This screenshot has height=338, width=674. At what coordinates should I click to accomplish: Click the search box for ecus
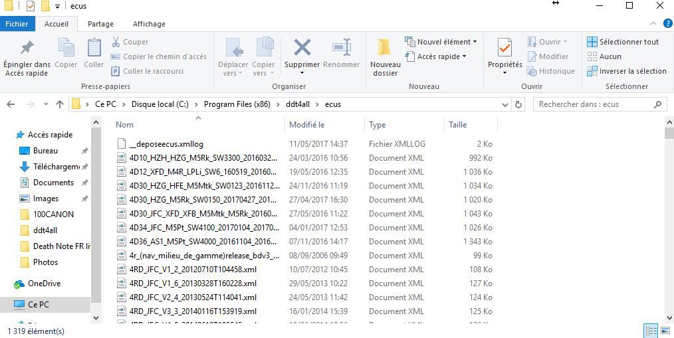[x=594, y=104]
